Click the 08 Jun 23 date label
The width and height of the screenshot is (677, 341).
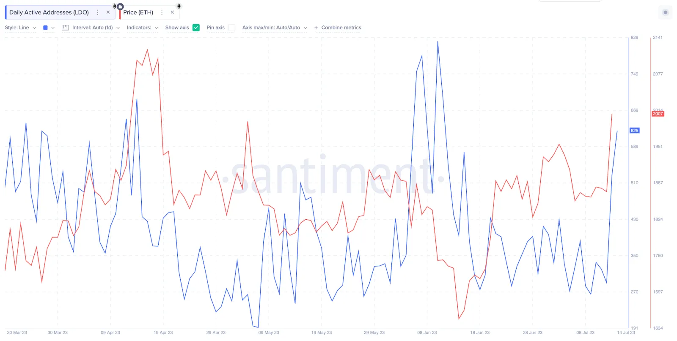pyautogui.click(x=427, y=333)
